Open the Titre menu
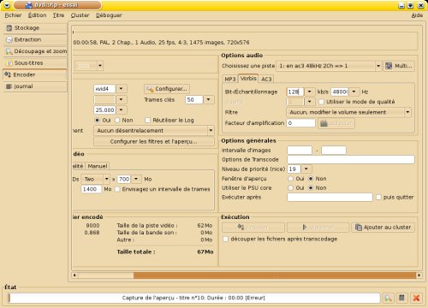 (x=58, y=15)
